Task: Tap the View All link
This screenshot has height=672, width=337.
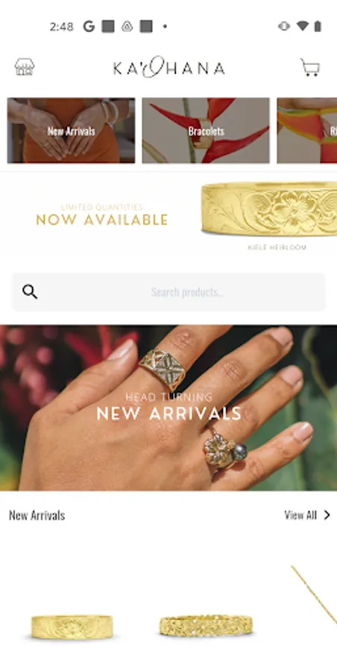Action: (x=300, y=514)
